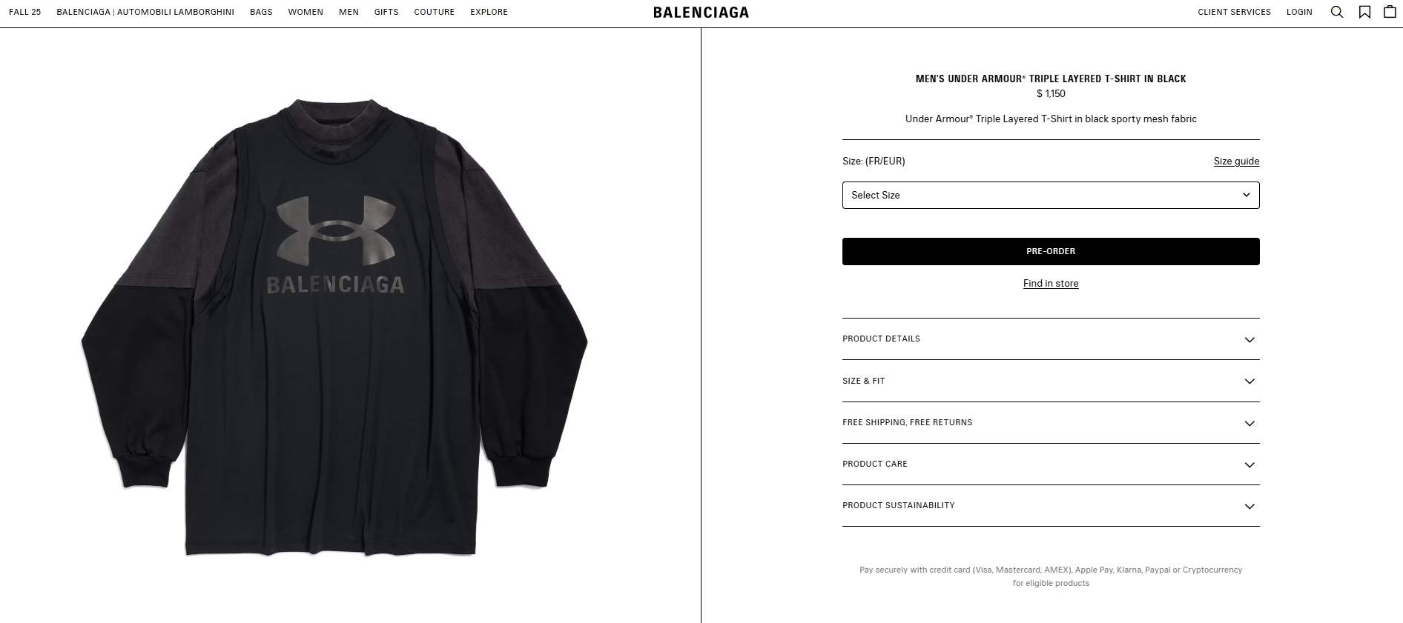Open the Select Size dropdown
Image resolution: width=1403 pixels, height=623 pixels.
(1051, 195)
